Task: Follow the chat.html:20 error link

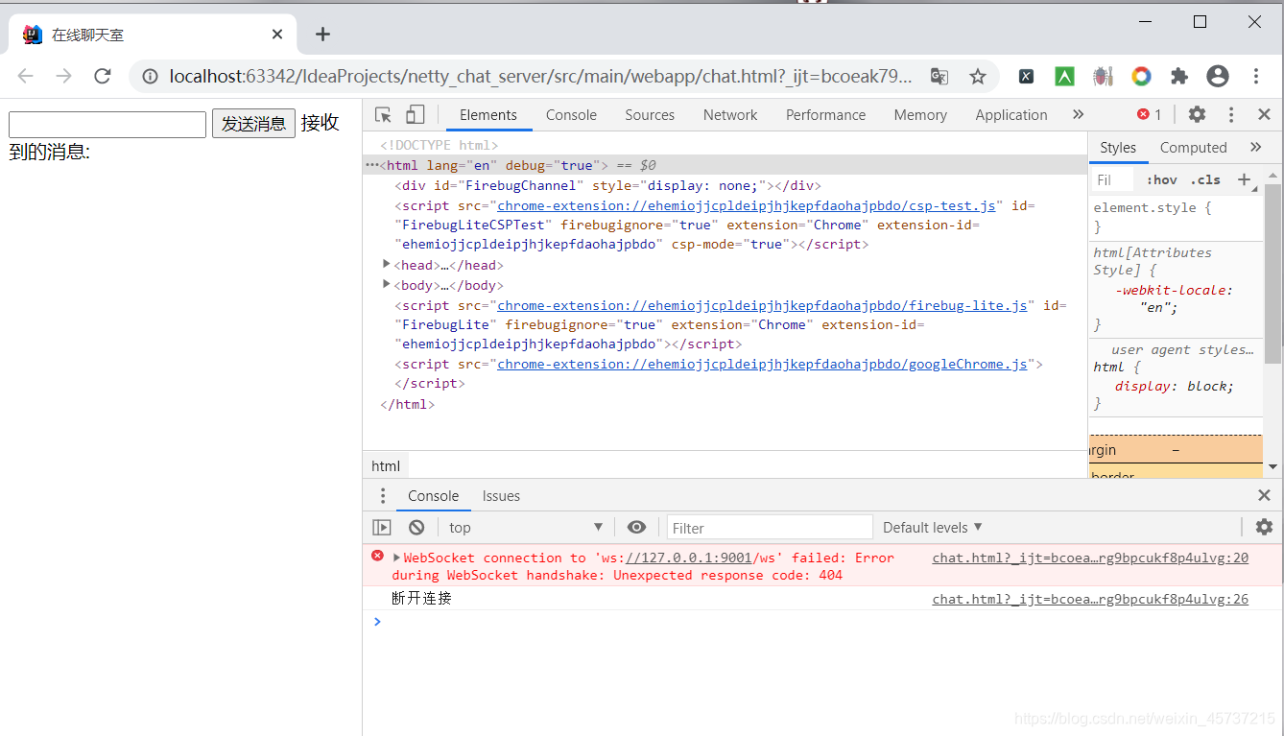Action: pos(1089,558)
